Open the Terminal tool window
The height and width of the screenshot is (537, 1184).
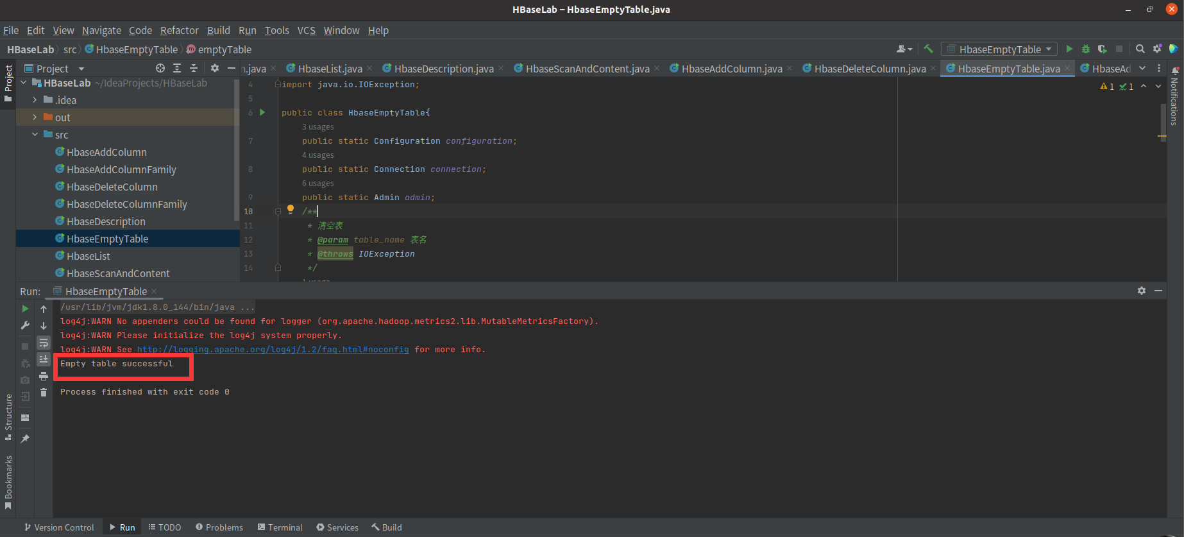(x=280, y=527)
